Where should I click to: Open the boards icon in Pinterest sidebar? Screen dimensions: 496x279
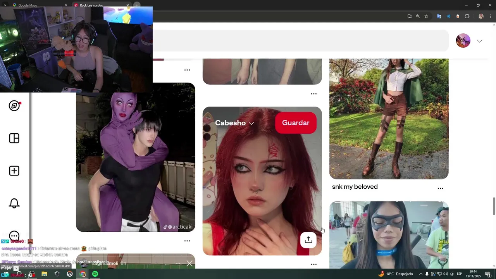(14, 138)
